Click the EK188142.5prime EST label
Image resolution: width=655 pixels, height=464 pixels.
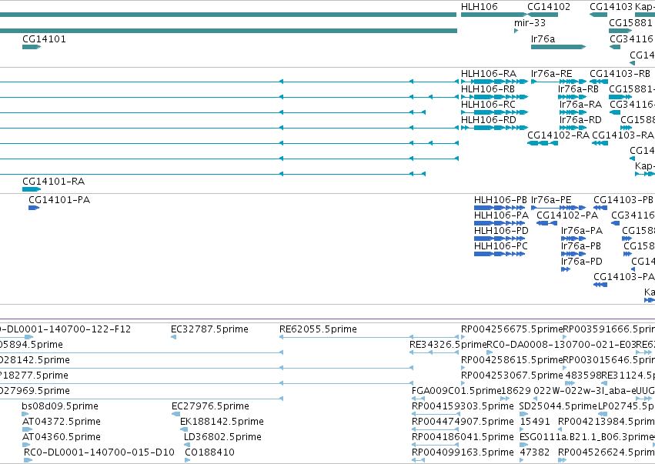tap(222, 422)
